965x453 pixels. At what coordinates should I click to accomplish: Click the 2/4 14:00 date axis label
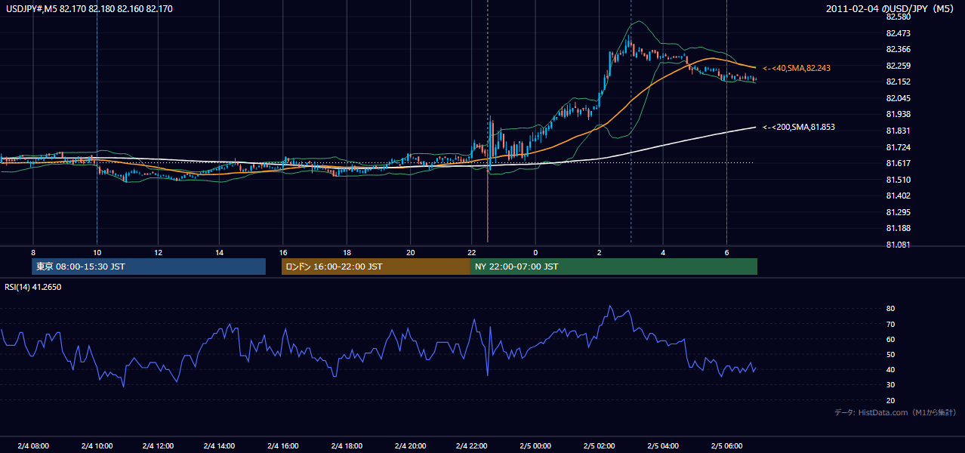[x=219, y=446]
